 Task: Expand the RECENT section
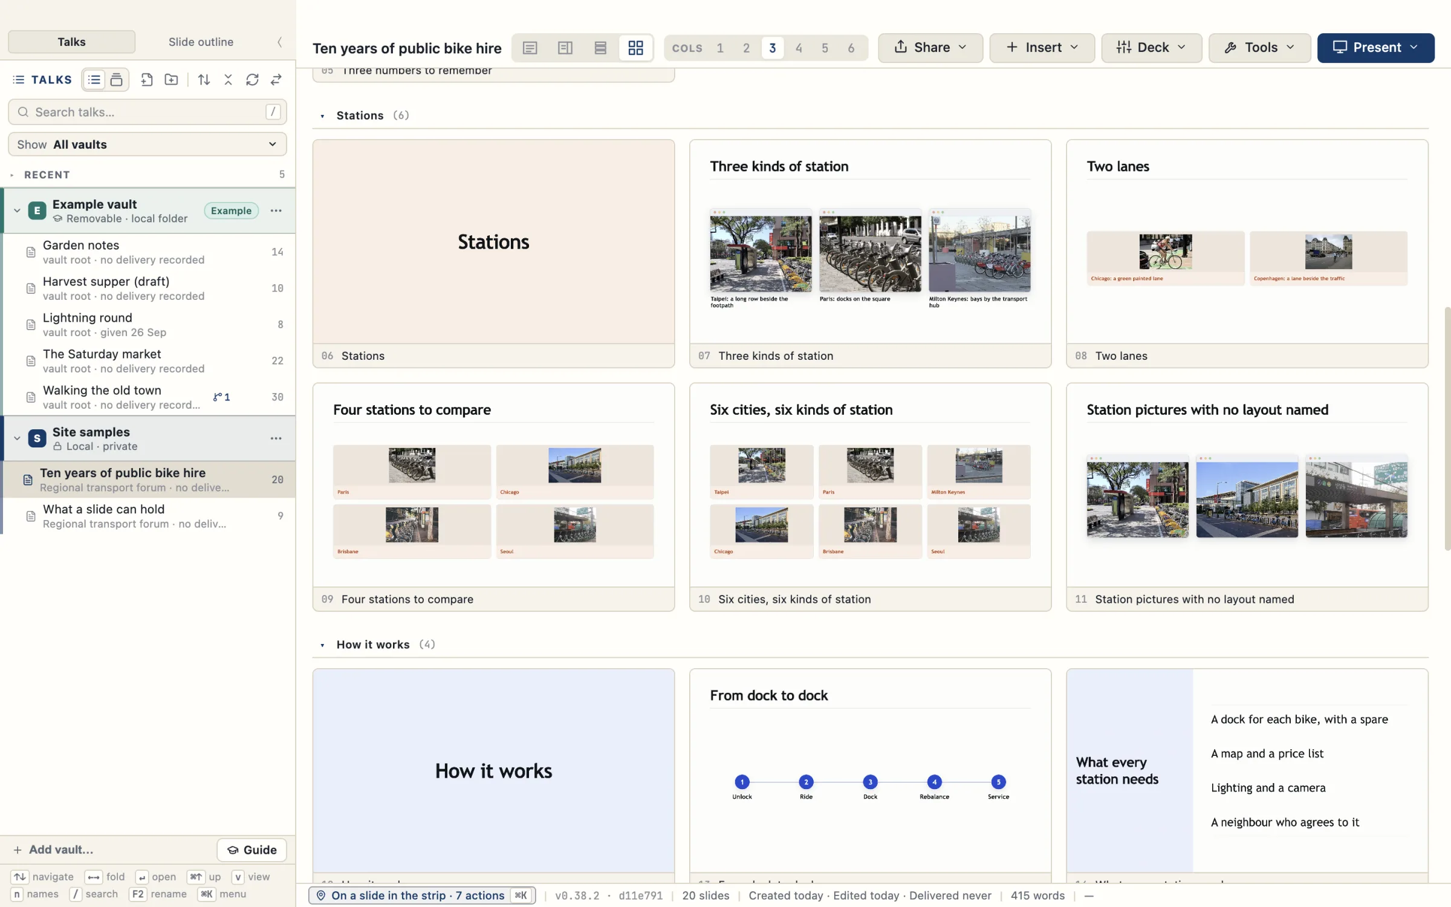click(12, 175)
